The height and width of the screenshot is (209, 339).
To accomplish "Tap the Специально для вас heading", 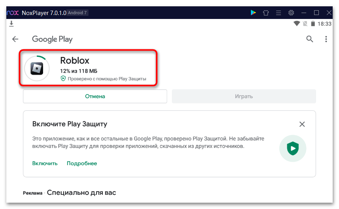I will pyautogui.click(x=81, y=193).
